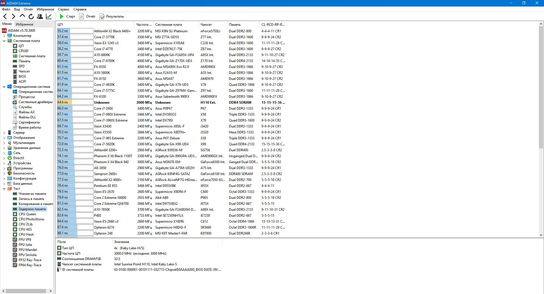Go back with the left arrow toolbar icon

(x=5, y=16)
